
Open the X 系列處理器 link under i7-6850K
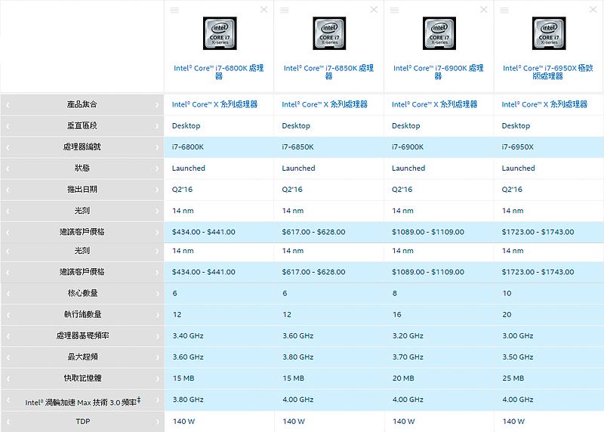coord(325,104)
